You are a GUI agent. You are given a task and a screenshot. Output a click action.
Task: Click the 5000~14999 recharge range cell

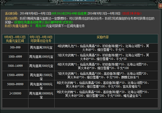click(x=15, y=66)
